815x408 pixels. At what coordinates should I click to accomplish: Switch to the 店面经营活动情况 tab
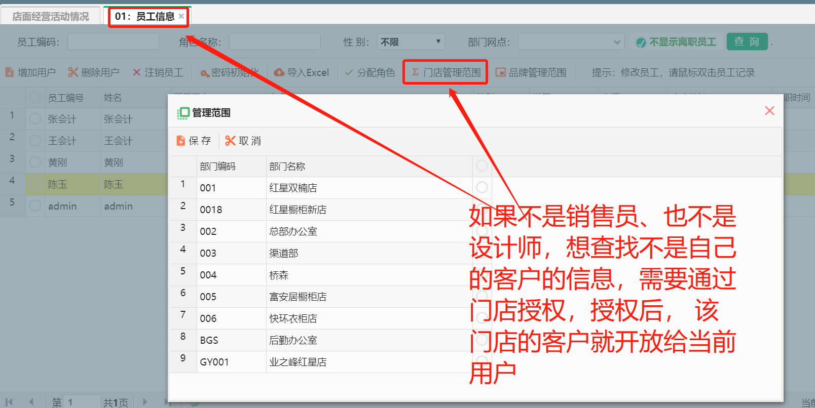pyautogui.click(x=51, y=16)
